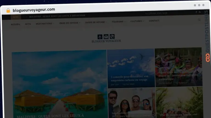The image size is (211, 118).
Task: Click the Blogeur Voyageur logo
Action: pos(106,39)
